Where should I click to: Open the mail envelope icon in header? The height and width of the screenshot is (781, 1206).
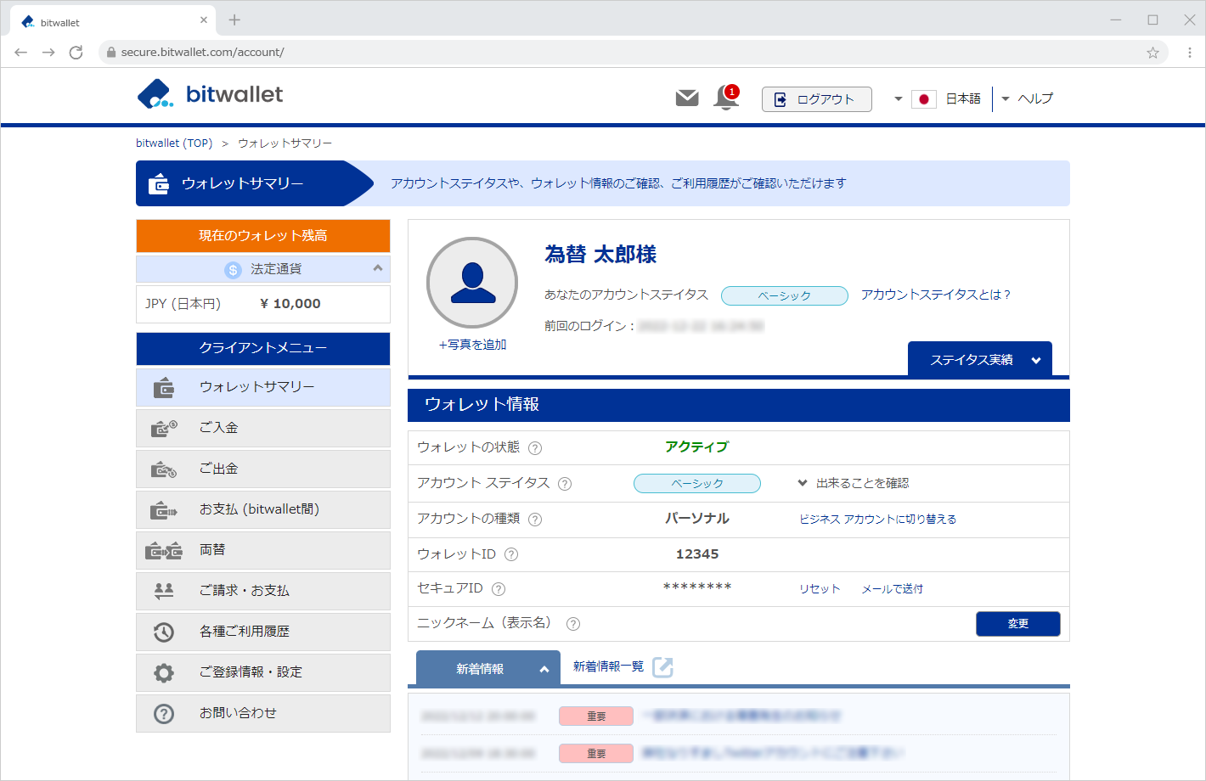point(686,98)
